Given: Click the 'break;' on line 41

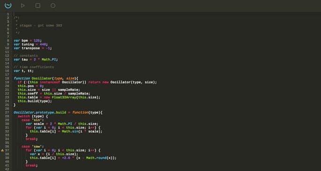Looking at the screenshot, I should [x=32, y=165].
